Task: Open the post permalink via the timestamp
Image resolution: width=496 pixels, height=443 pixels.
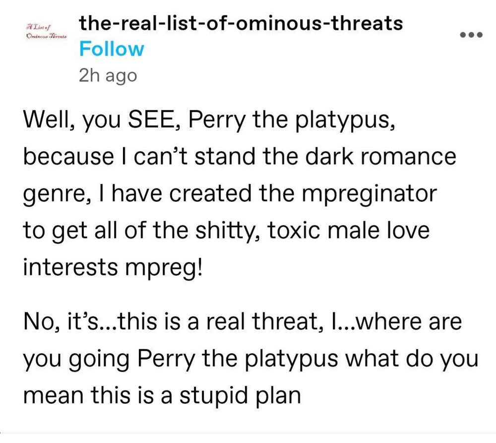Action: point(107,75)
